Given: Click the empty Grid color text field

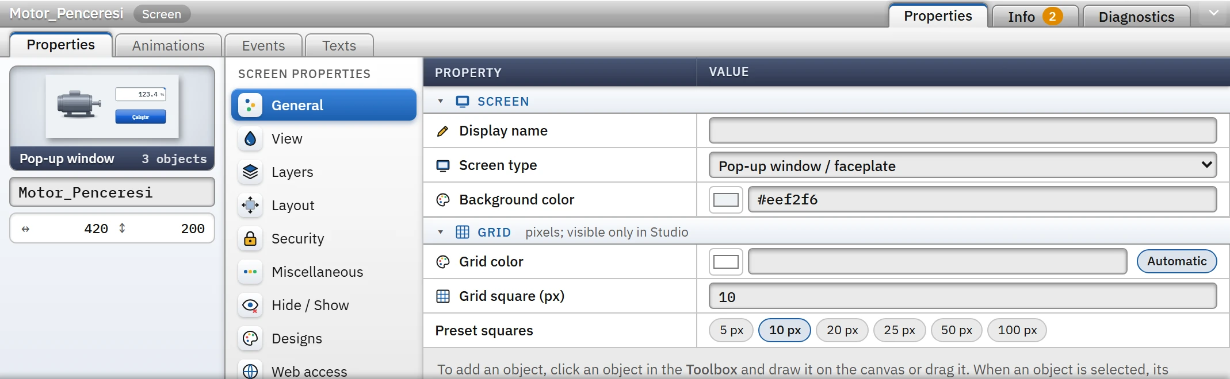Looking at the screenshot, I should (x=937, y=262).
